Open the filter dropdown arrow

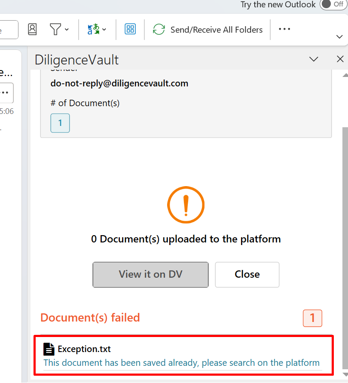67,30
